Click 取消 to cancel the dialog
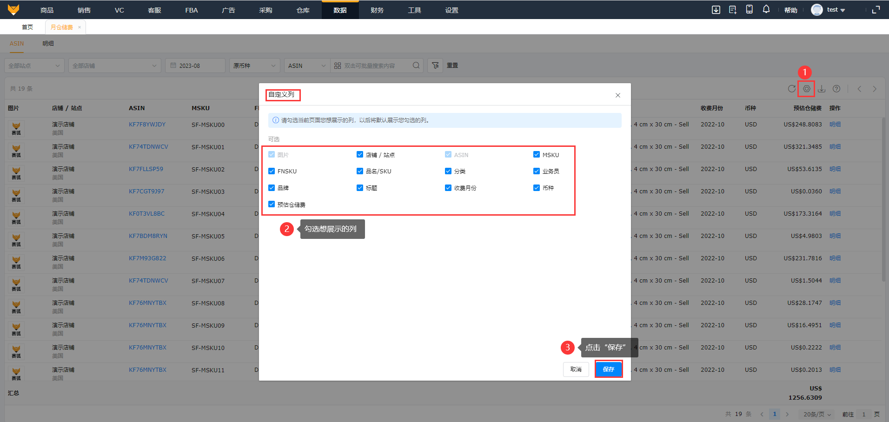The height and width of the screenshot is (422, 889). [x=576, y=369]
